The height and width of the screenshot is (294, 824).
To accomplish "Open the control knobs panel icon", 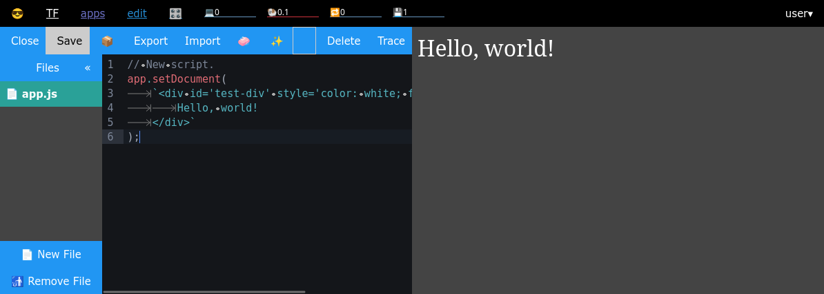I will [x=175, y=13].
